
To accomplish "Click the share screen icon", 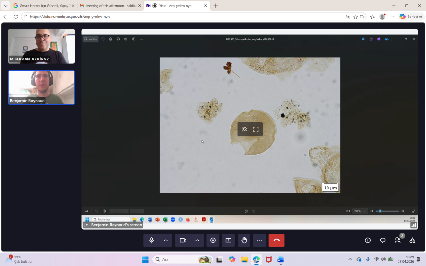I will [x=229, y=240].
